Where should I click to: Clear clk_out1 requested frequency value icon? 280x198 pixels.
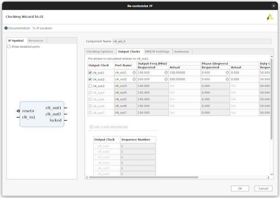pyautogui.click(x=166, y=72)
